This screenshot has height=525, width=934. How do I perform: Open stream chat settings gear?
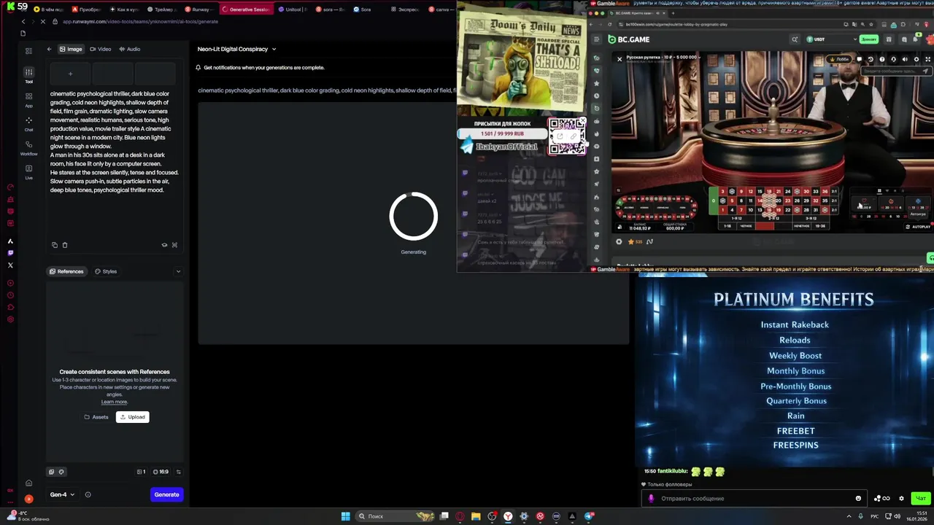(901, 498)
